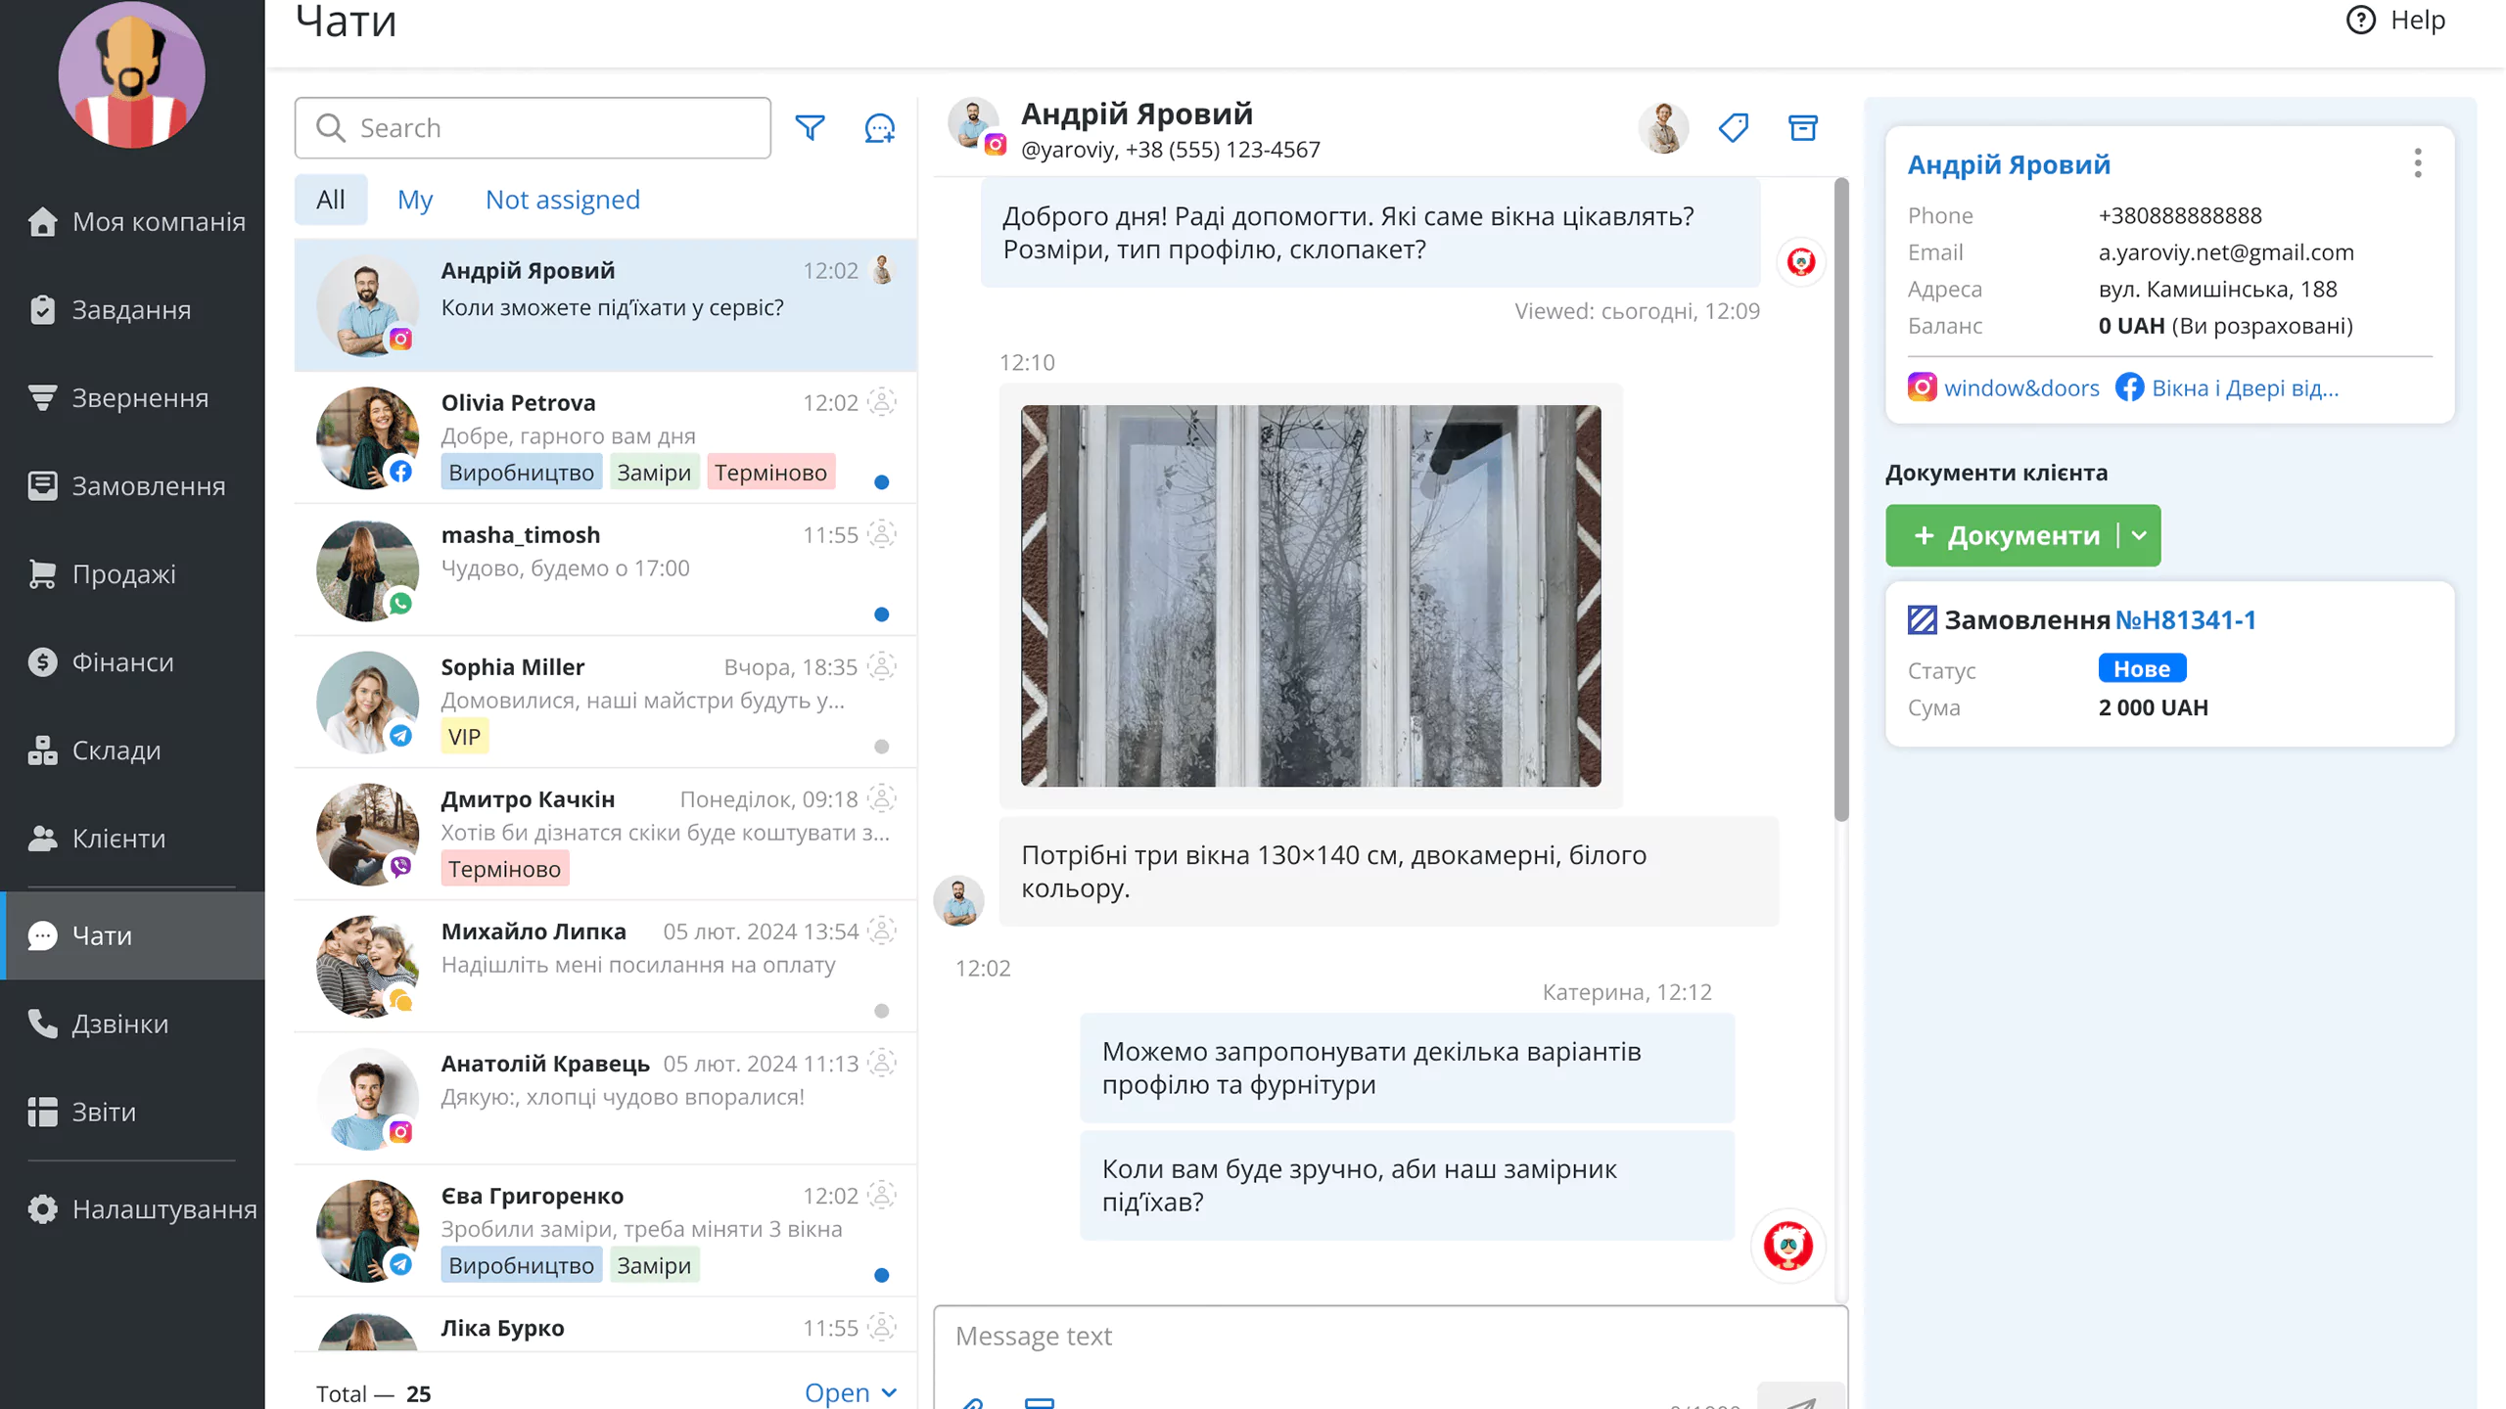
Task: Click the Нове status badge
Action: coord(2142,668)
